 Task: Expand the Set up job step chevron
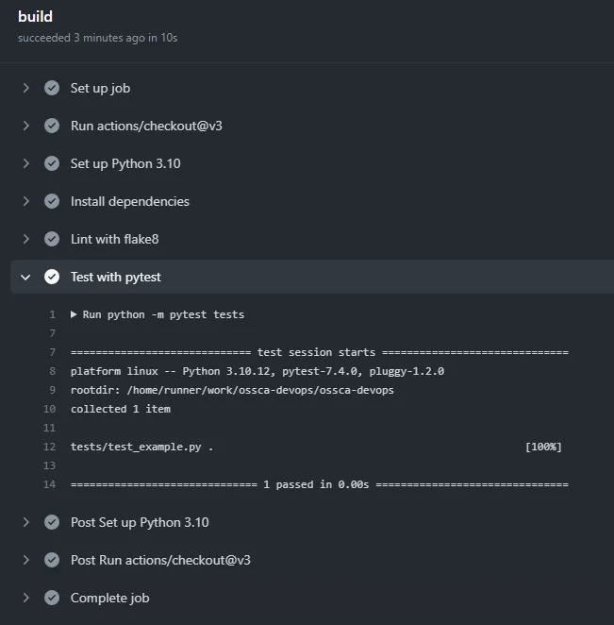25,88
